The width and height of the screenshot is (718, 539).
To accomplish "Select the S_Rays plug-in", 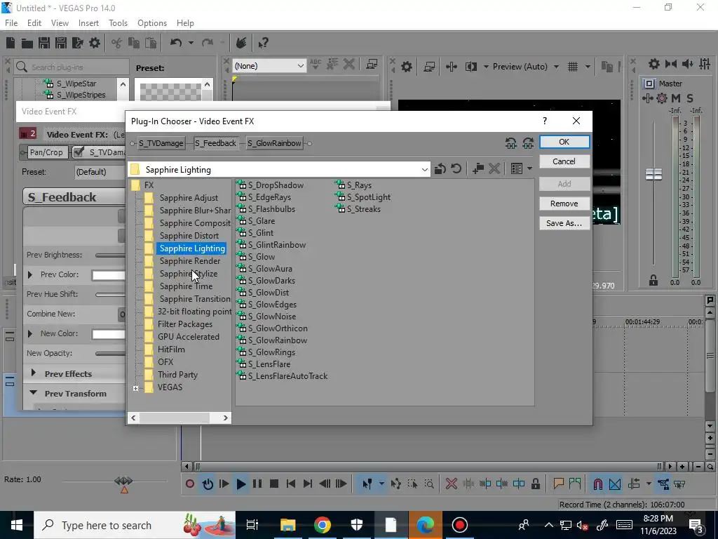I will [359, 185].
